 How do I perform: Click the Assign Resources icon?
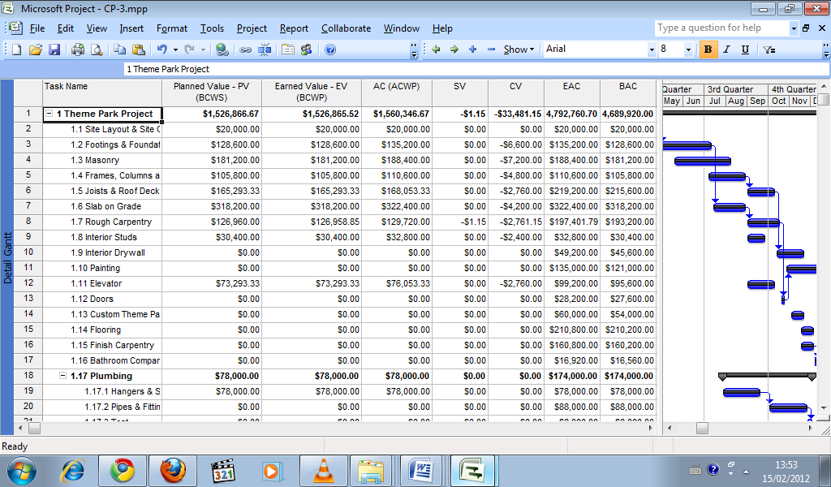point(306,50)
